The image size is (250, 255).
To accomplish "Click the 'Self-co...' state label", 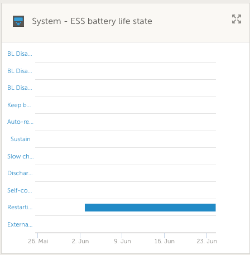I will coord(20,190).
